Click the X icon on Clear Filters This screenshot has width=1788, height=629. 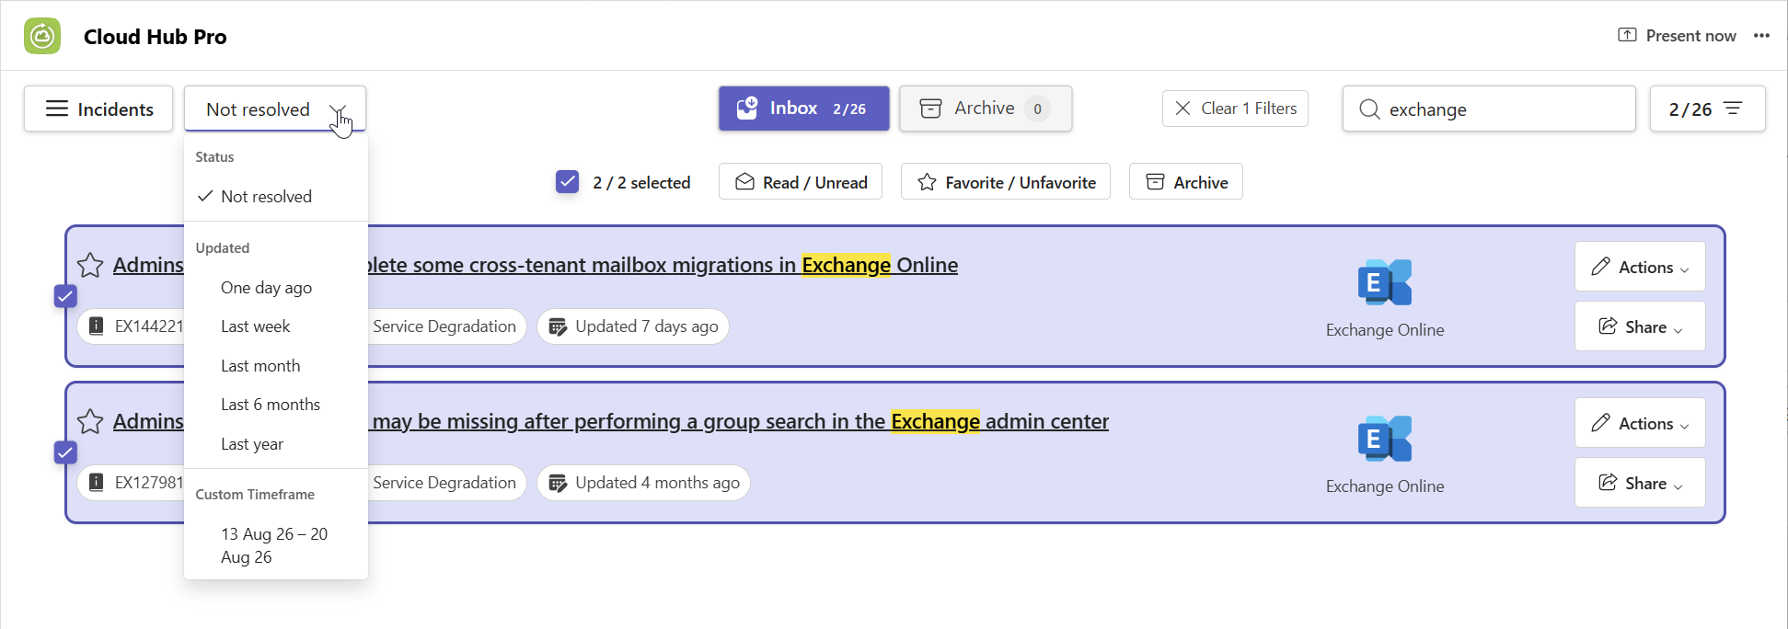1183,109
